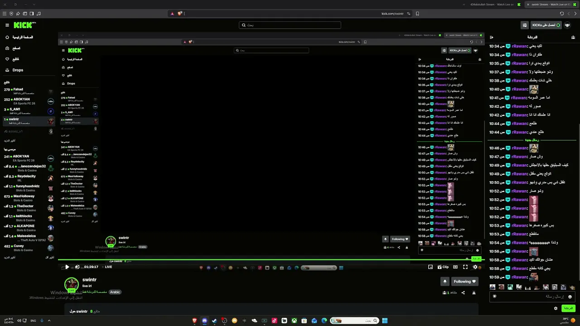Reload the page in the browser
This screenshot has width=580, height=326.
[x=562, y=14]
